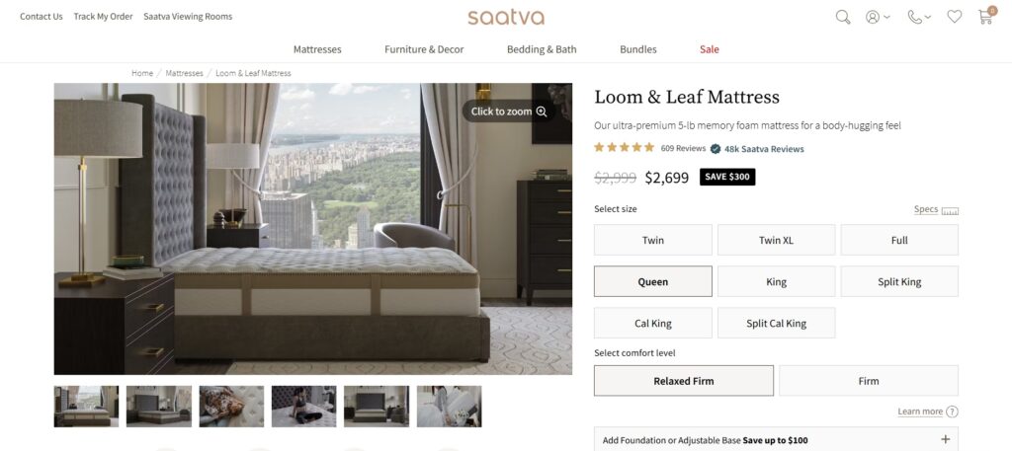Screen dimensions: 1012x451
Task: Select the Twin XL size option
Action: click(x=776, y=240)
